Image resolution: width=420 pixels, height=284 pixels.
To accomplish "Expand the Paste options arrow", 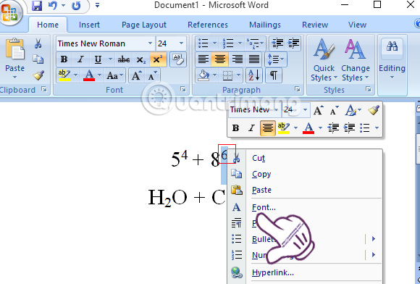I will click(14, 78).
